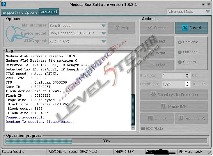Click the log scrollbar thumb
This screenshot has height=156, width=213.
(x=133, y=109)
